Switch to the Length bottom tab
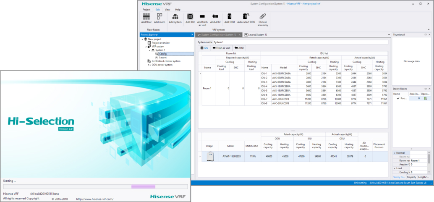This screenshot has height=202, width=434. point(423,177)
